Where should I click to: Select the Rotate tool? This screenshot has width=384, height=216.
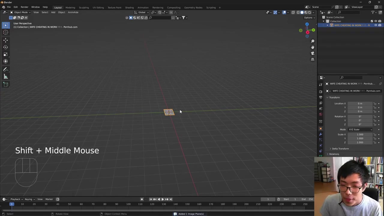click(5, 47)
